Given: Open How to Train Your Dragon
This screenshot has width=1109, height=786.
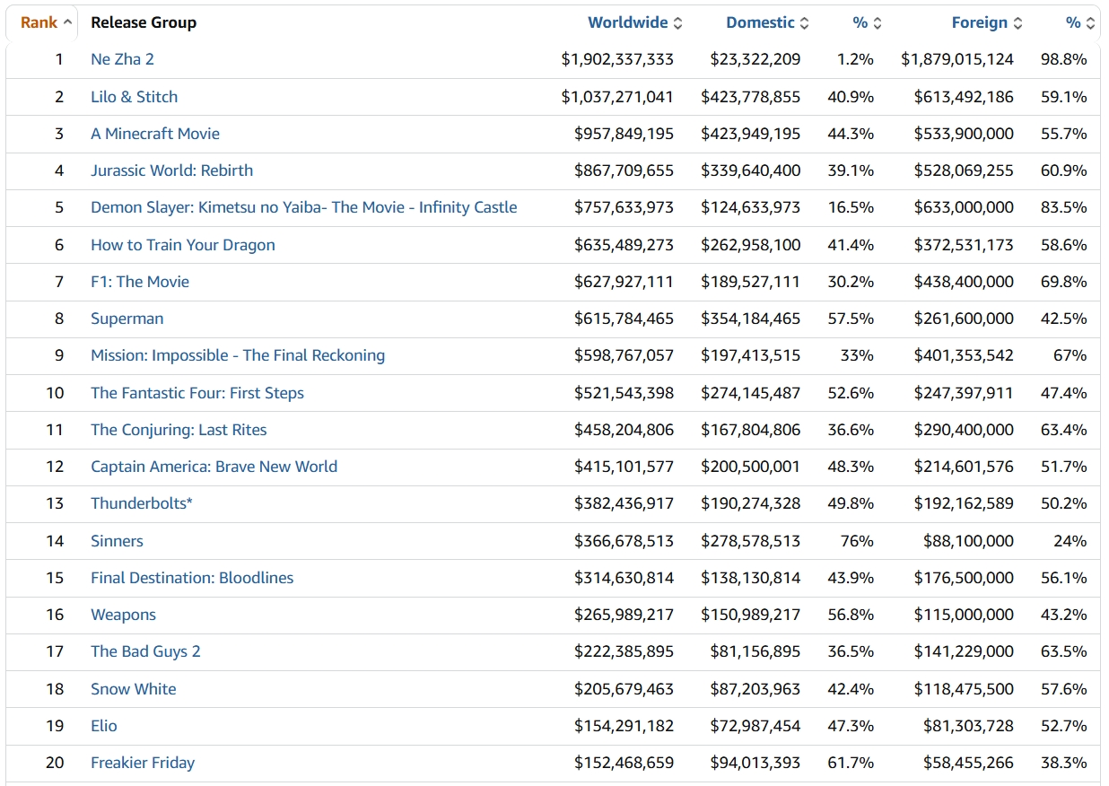Looking at the screenshot, I should [x=182, y=245].
